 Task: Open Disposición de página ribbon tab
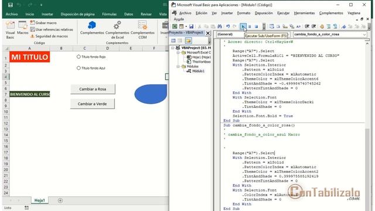click(77, 14)
